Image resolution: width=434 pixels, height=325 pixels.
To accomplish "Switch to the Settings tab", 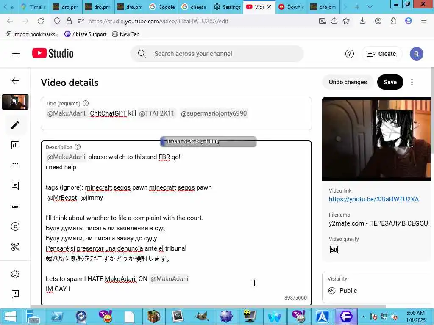I will point(227,7).
